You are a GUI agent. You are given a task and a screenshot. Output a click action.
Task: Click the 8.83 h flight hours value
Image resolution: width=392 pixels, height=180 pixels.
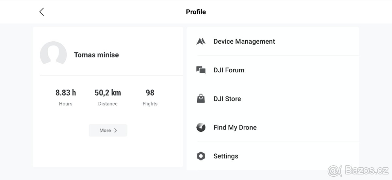(x=66, y=93)
